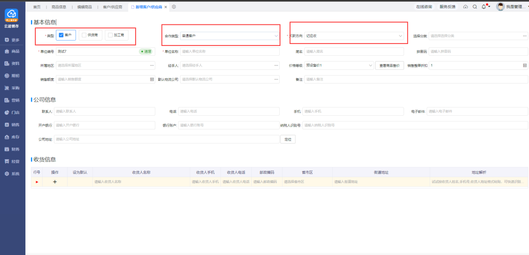Check the 供货商 type checkbox
The width and height of the screenshot is (529, 255).
[84, 35]
